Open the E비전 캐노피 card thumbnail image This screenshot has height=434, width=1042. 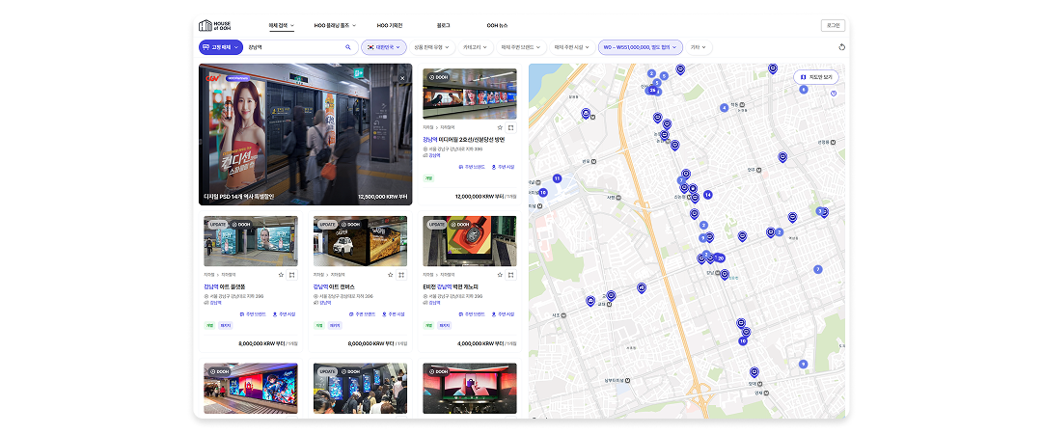[470, 240]
